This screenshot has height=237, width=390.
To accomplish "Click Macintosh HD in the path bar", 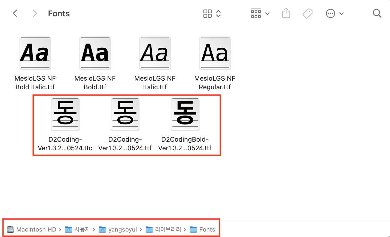I will coord(32,229).
